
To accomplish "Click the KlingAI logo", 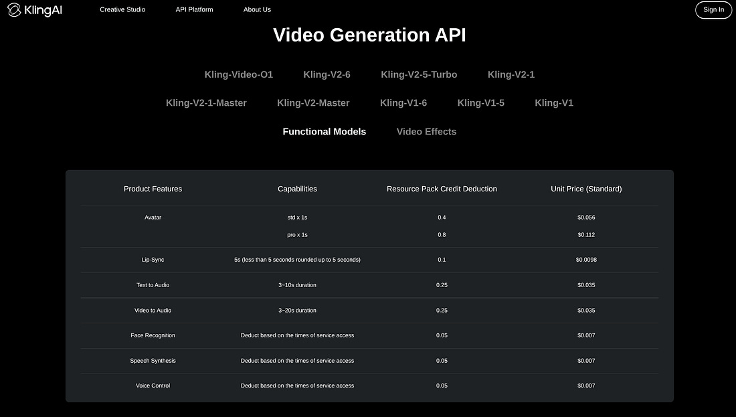I will [34, 10].
